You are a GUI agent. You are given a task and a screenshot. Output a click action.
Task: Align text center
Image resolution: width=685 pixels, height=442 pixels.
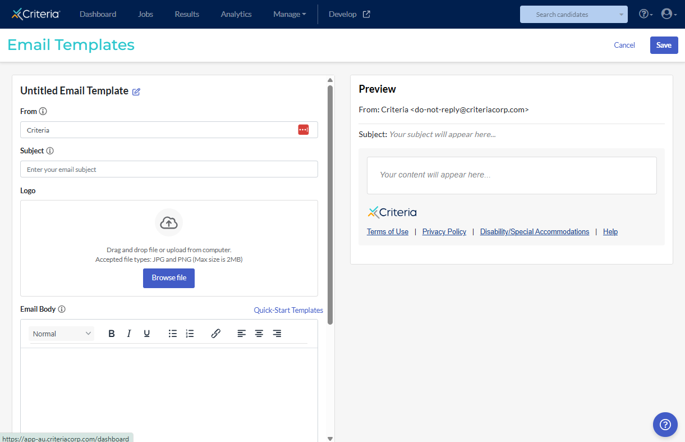(x=259, y=334)
